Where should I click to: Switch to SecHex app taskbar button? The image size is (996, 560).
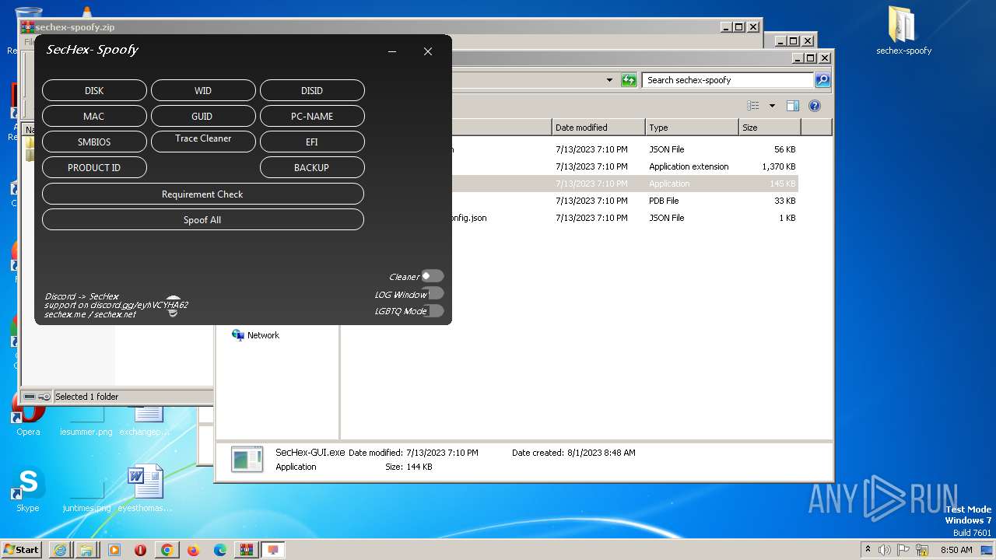273,550
